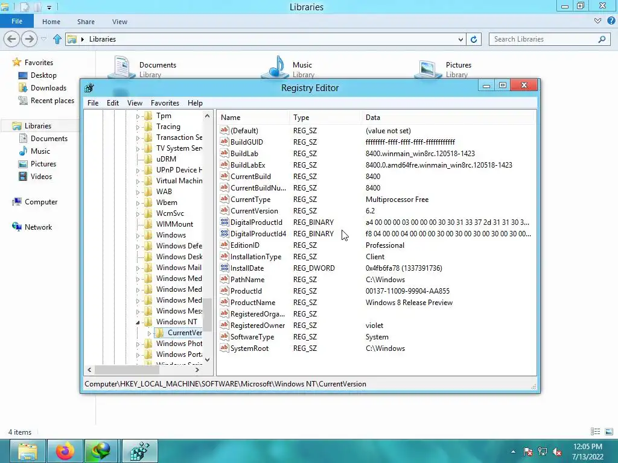Open File Explorer from the taskbar
The height and width of the screenshot is (463, 618).
point(27,451)
